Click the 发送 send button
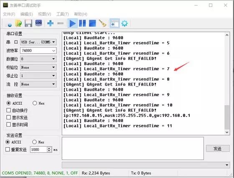The width and height of the screenshot is (234, 178). [218, 148]
